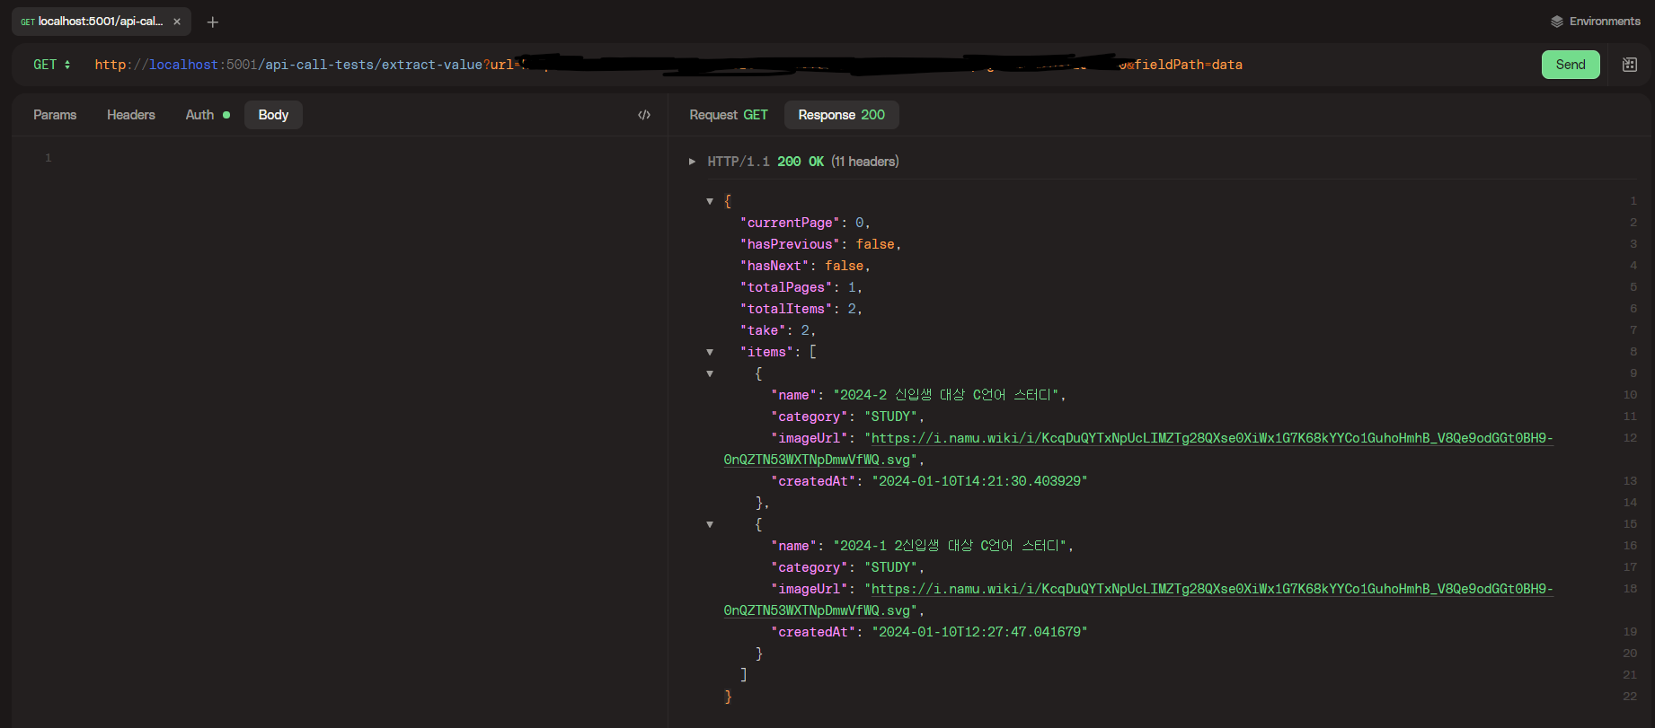Click the code snippet icon

644,115
